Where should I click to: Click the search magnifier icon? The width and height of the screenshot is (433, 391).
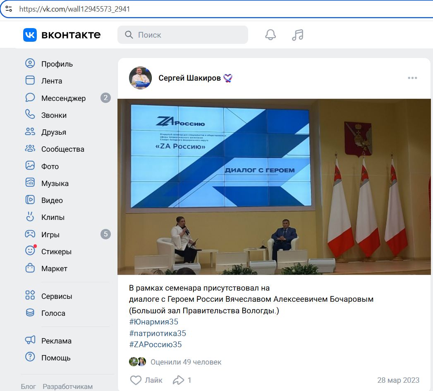(129, 35)
